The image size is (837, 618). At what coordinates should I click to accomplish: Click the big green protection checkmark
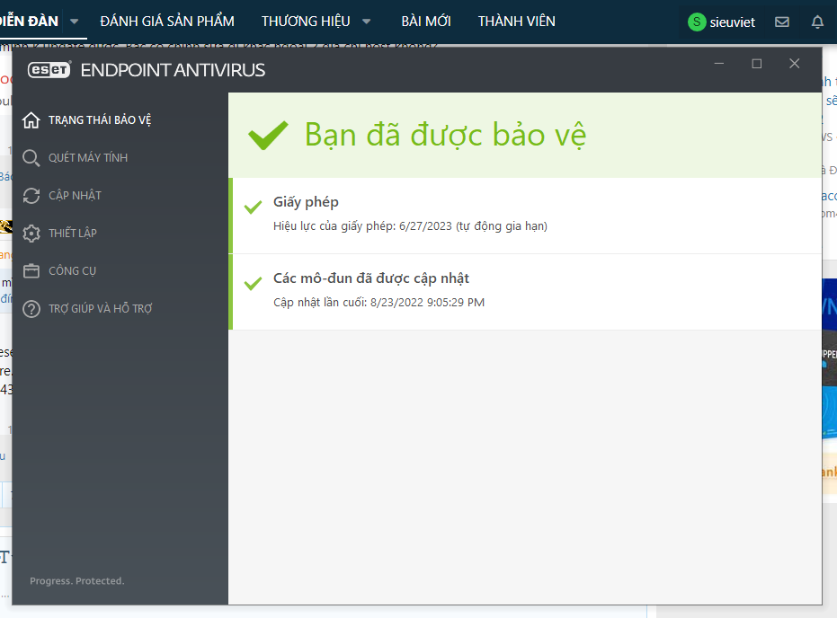(x=268, y=135)
